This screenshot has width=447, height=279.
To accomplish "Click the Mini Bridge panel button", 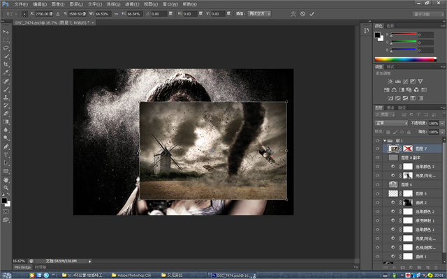I will 23,267.
